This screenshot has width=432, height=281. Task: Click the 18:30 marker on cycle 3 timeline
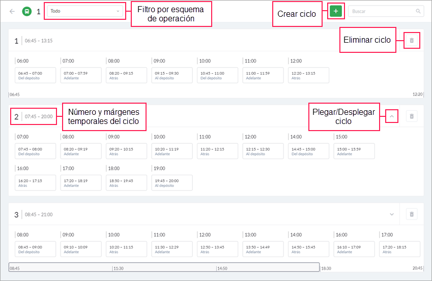coord(326,268)
